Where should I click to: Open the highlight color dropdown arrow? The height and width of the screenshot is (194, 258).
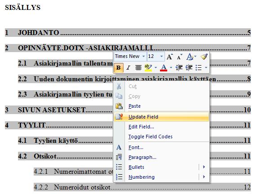point(156,67)
